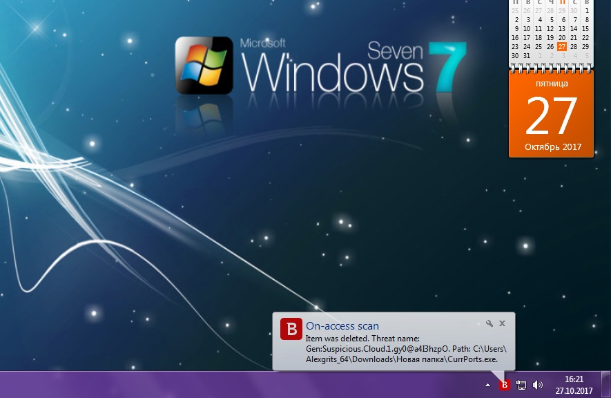
Task: Select day 15 in the calendar
Action: pyautogui.click(x=585, y=28)
